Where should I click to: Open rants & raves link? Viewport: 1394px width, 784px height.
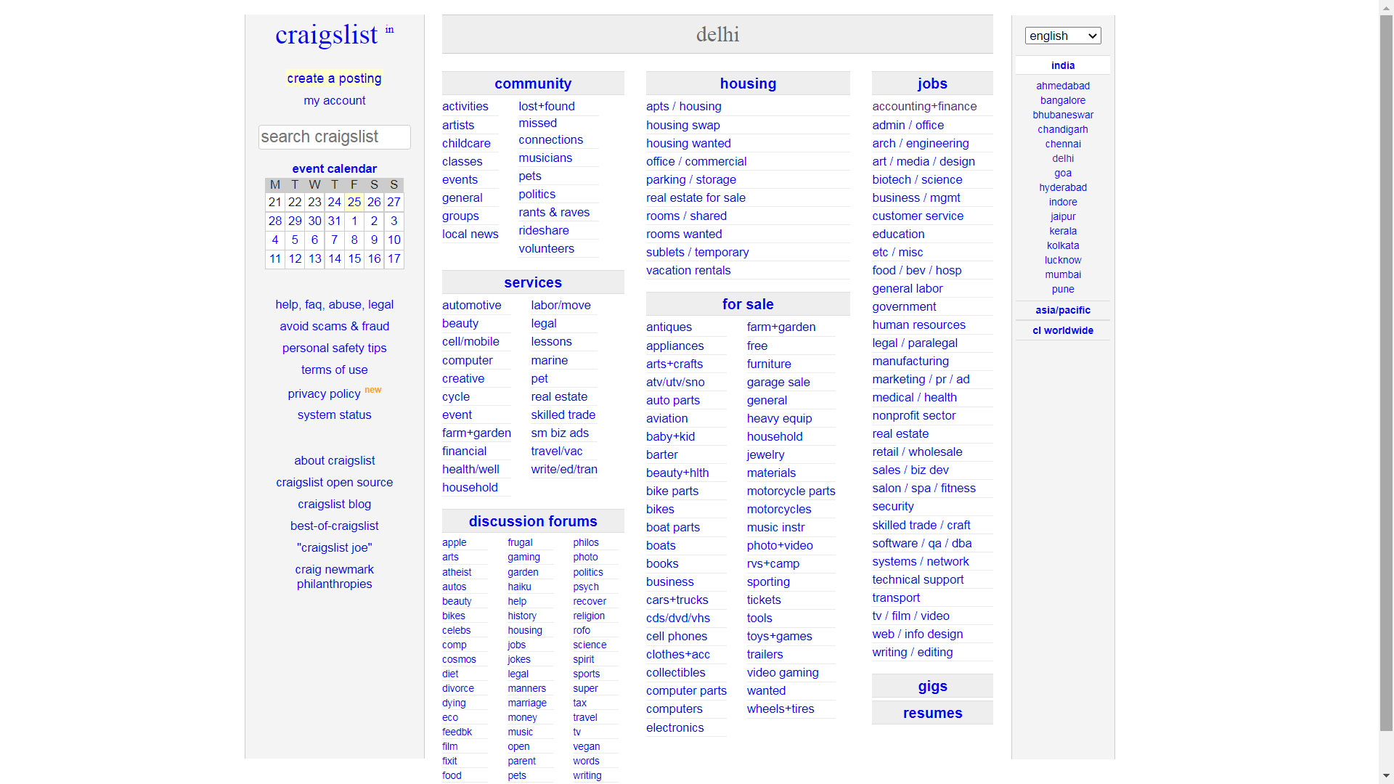[x=554, y=212]
